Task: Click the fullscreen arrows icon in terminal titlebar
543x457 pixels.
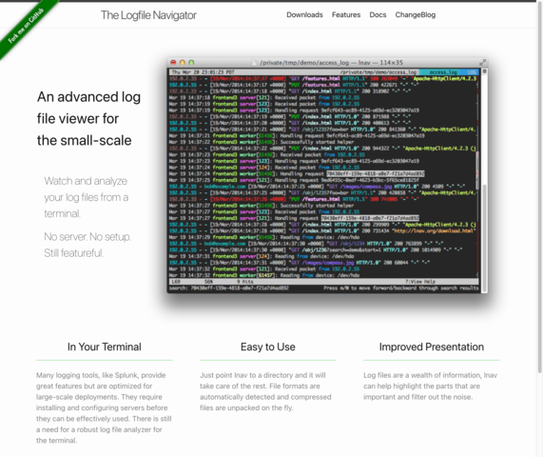Action: click(483, 63)
